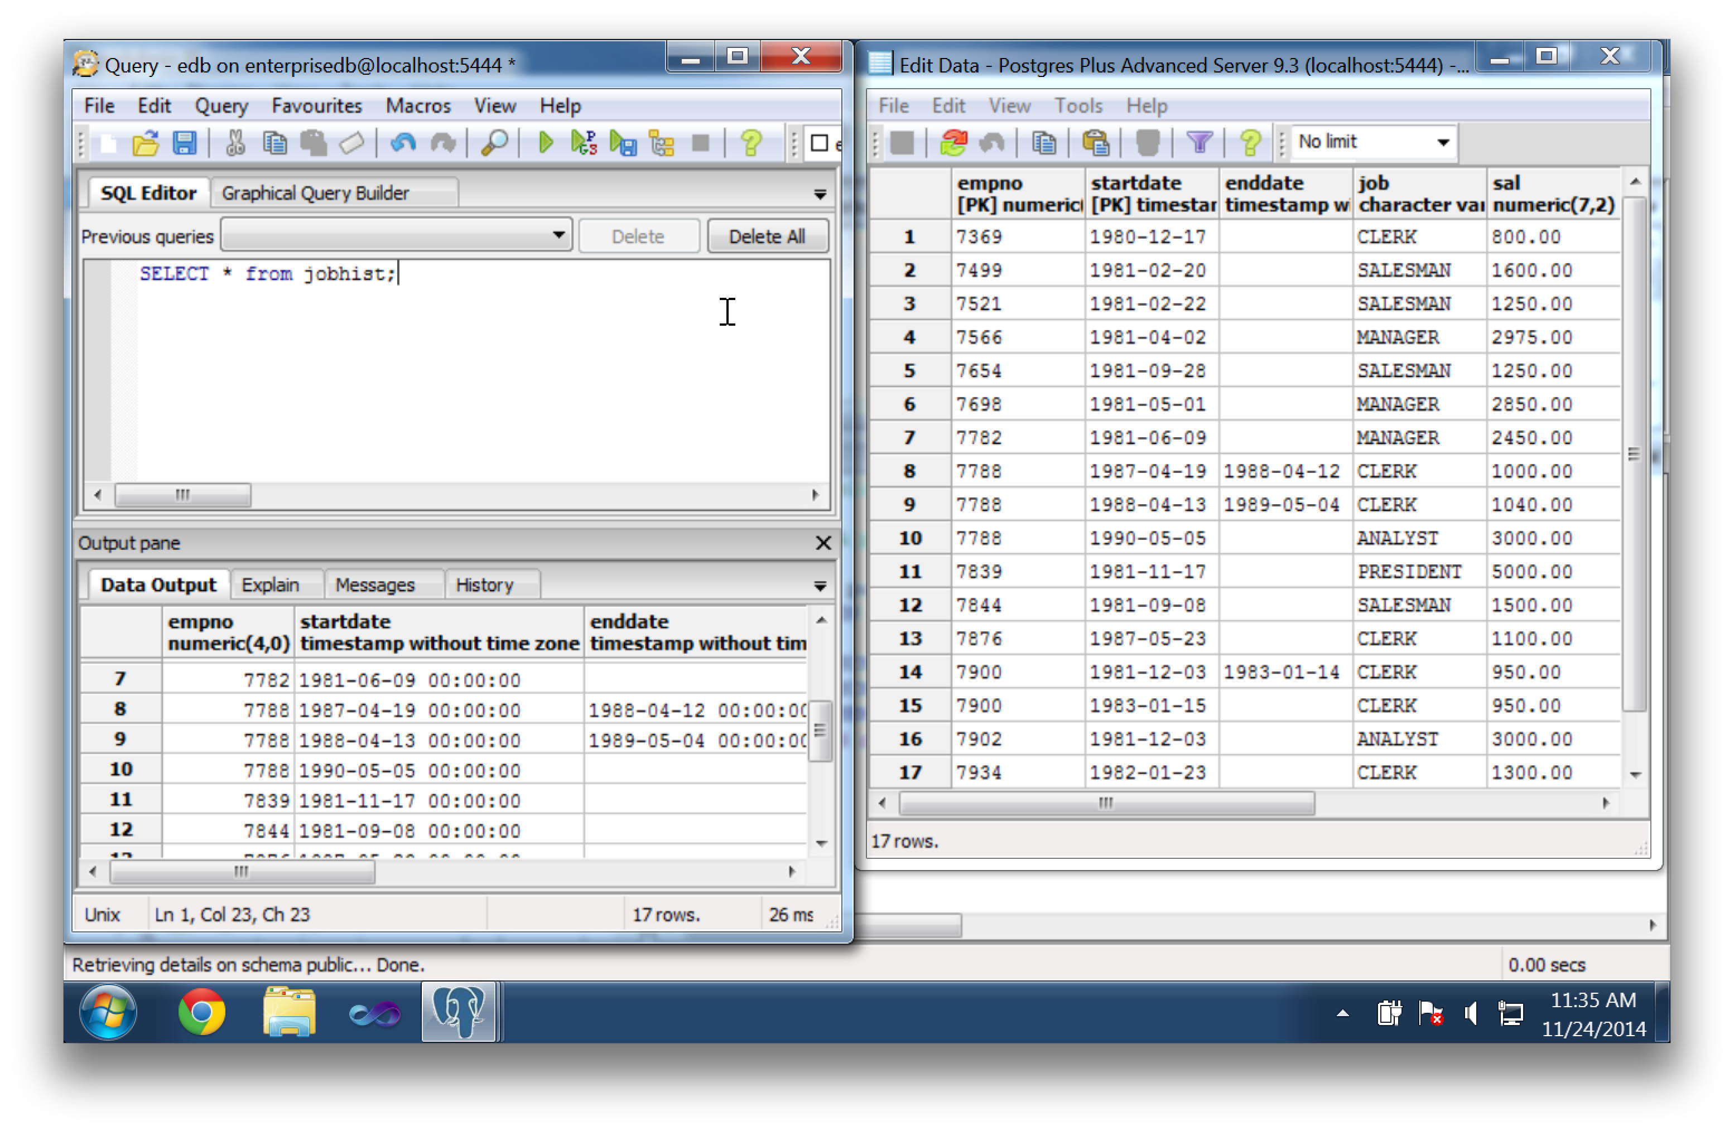Click the Edit Data horizontal scrollbar thumb
Viewport: 1734px width, 1131px height.
click(x=1107, y=803)
